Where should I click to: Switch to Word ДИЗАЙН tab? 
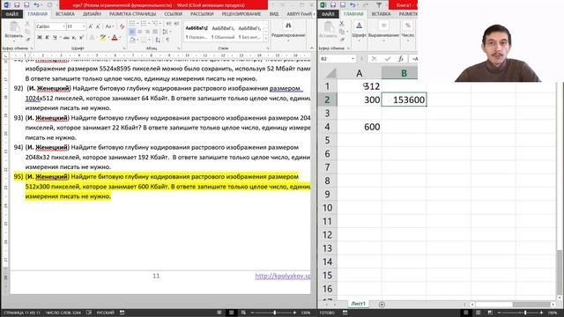pos(92,14)
